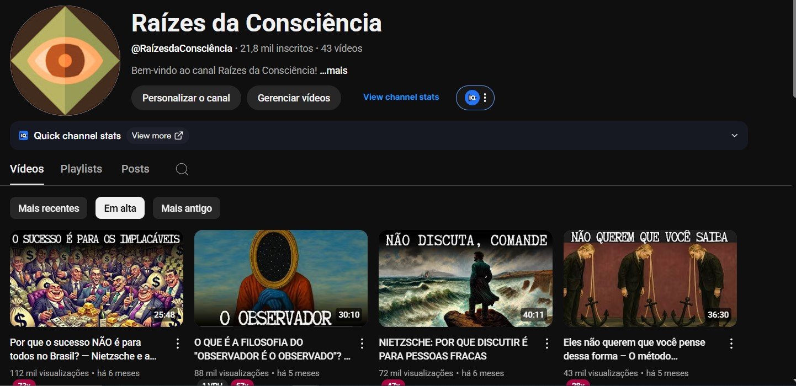The width and height of the screenshot is (796, 386).
Task: Click the Raízes da Consciência channel avatar
Action: pyautogui.click(x=65, y=61)
